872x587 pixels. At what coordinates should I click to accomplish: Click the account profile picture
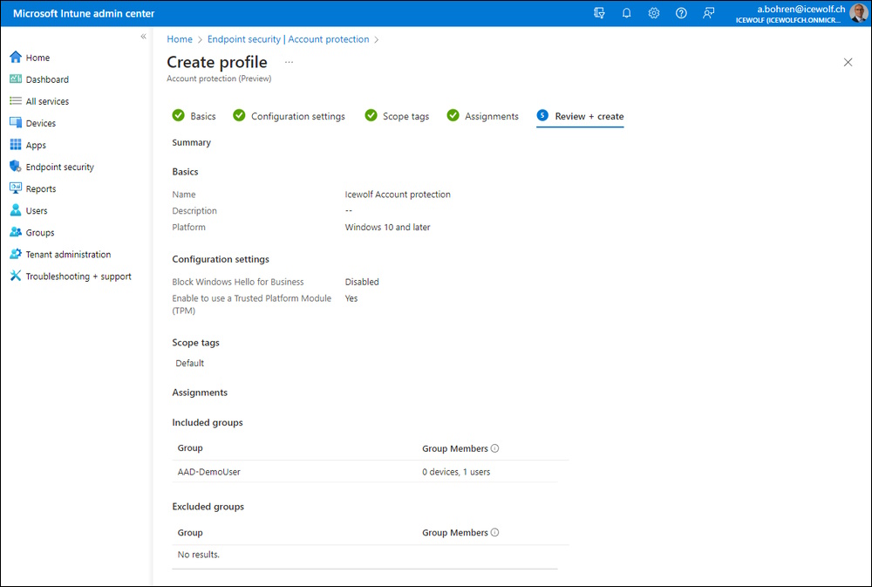pos(859,13)
